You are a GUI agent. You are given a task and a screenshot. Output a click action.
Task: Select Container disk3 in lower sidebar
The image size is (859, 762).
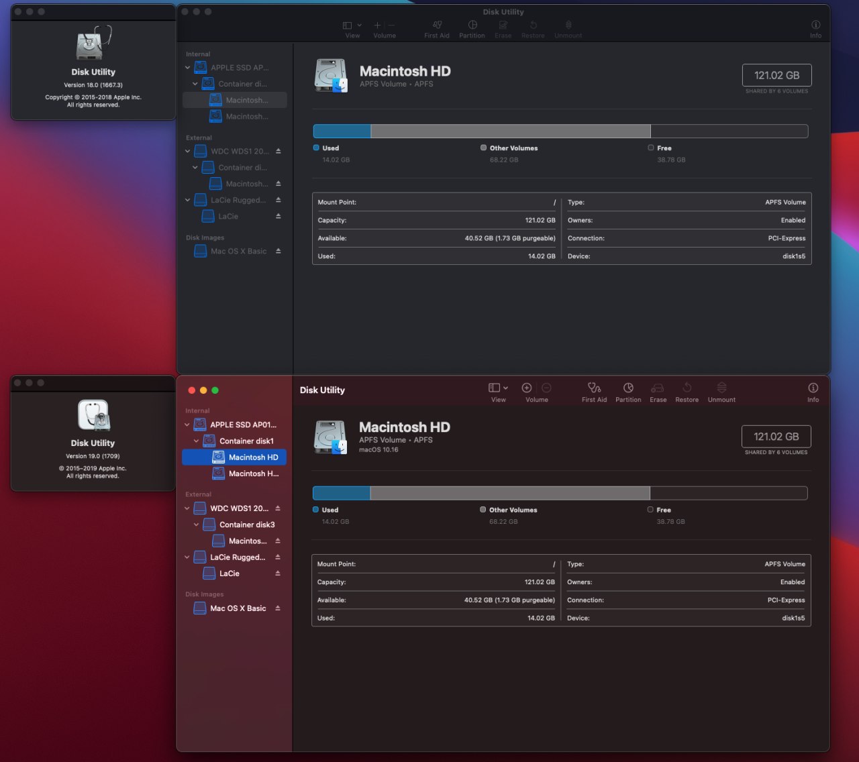(234, 525)
